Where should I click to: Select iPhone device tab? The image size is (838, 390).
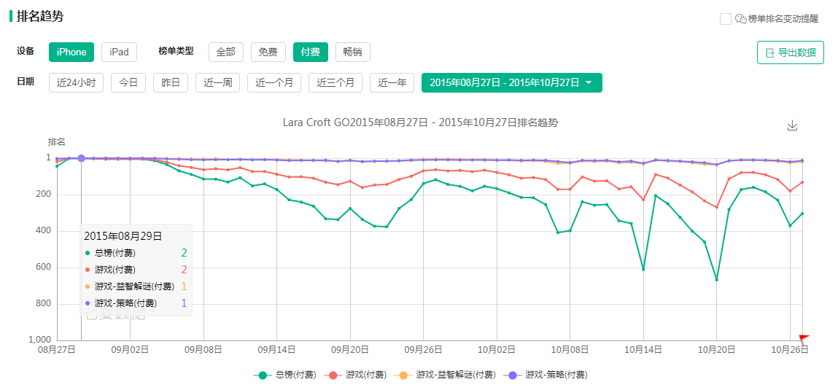click(x=71, y=52)
